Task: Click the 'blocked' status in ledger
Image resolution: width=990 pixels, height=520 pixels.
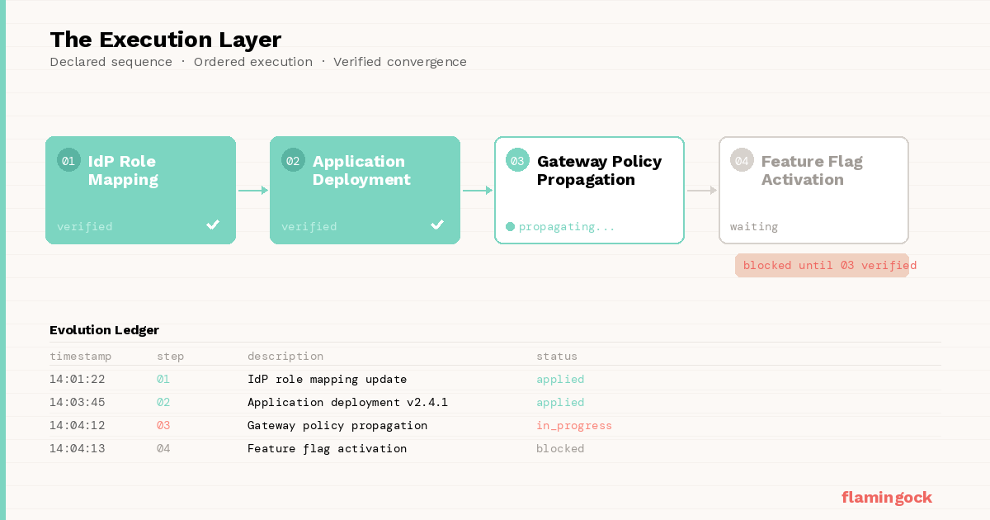Action: click(560, 449)
